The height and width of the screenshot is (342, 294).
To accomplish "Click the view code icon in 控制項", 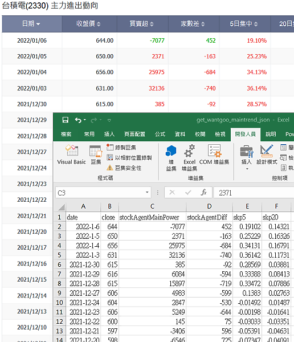I will click(x=283, y=157).
